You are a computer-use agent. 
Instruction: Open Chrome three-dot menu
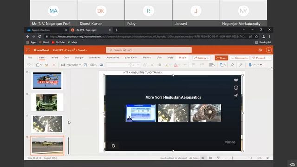tap(270, 36)
